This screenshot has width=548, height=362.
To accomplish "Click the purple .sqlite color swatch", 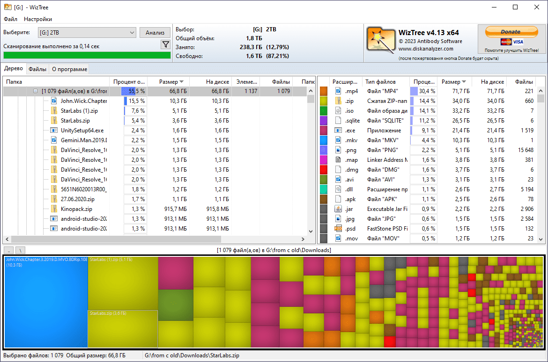I will [x=324, y=121].
